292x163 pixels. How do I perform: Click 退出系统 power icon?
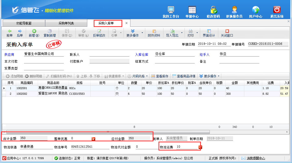277,12
